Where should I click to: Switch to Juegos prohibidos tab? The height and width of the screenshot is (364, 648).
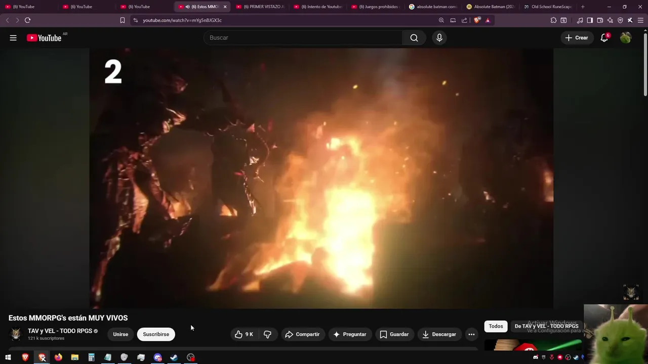(x=375, y=7)
